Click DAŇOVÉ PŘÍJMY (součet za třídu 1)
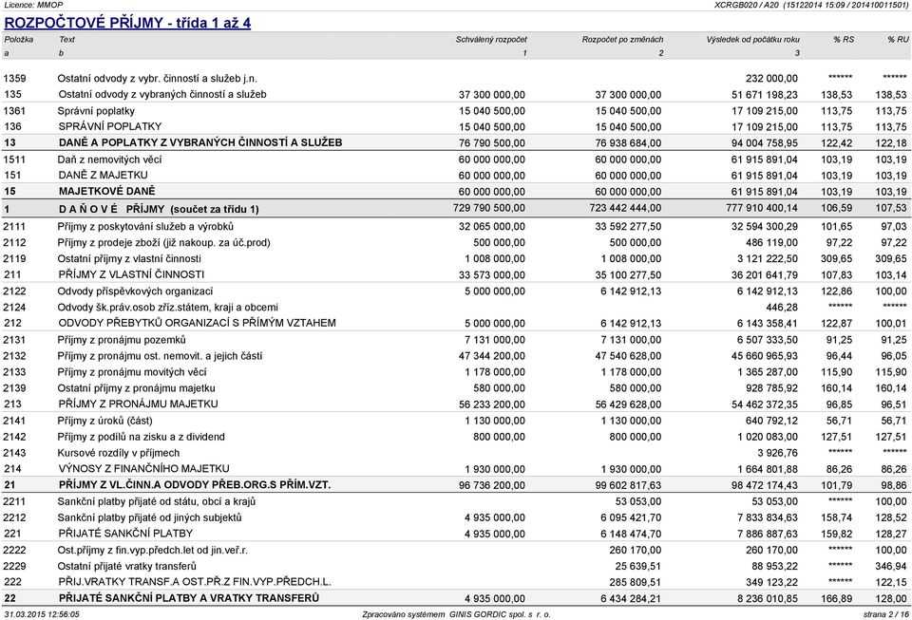 [x=159, y=209]
